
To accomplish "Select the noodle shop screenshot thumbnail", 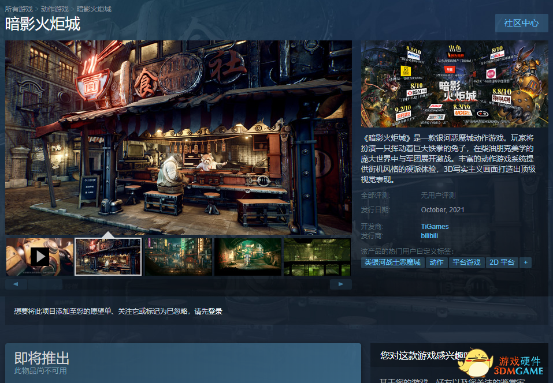I will (108, 257).
